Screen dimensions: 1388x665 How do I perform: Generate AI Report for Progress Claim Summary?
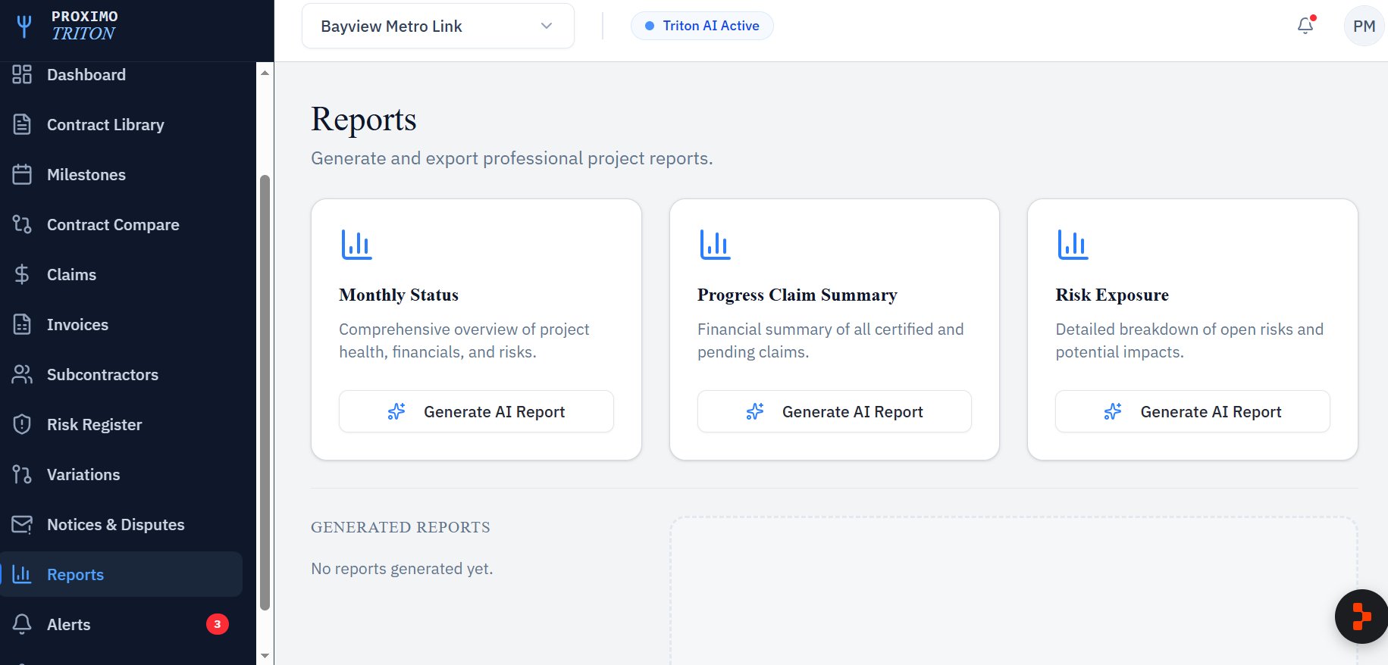click(x=834, y=411)
